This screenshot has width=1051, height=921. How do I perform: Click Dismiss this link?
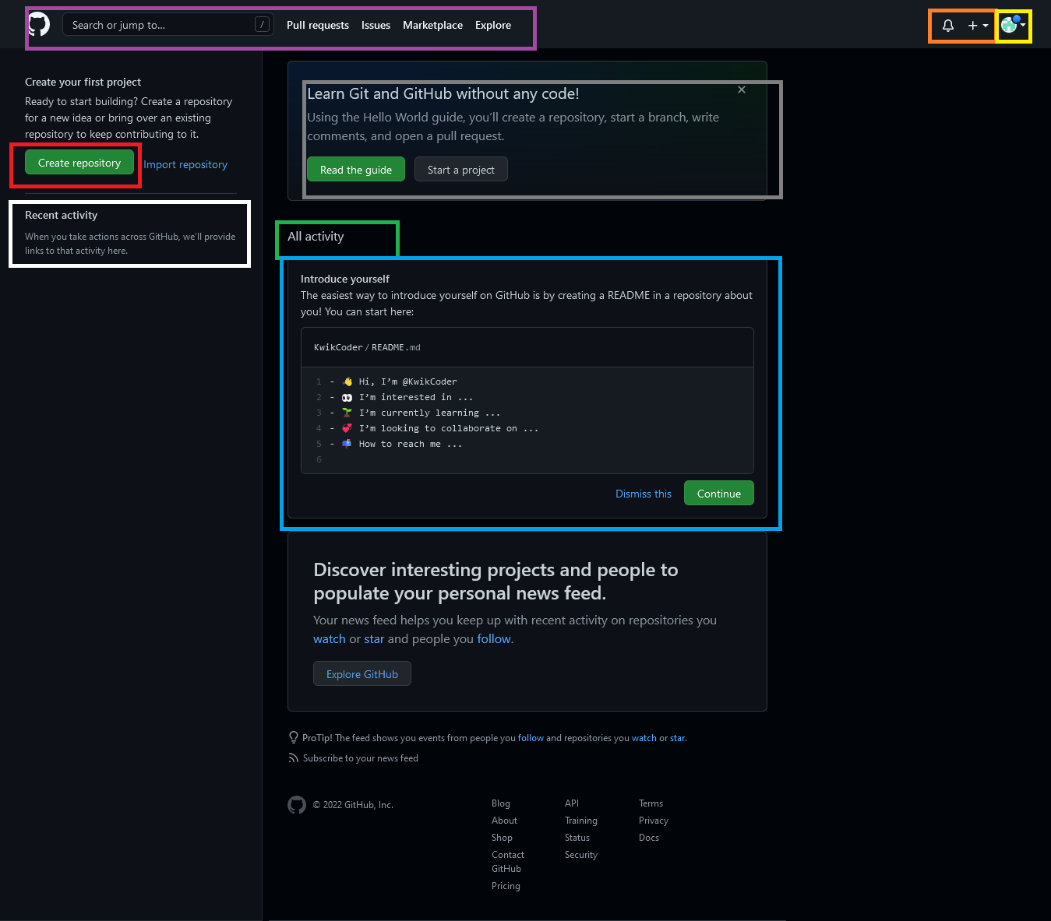point(644,494)
